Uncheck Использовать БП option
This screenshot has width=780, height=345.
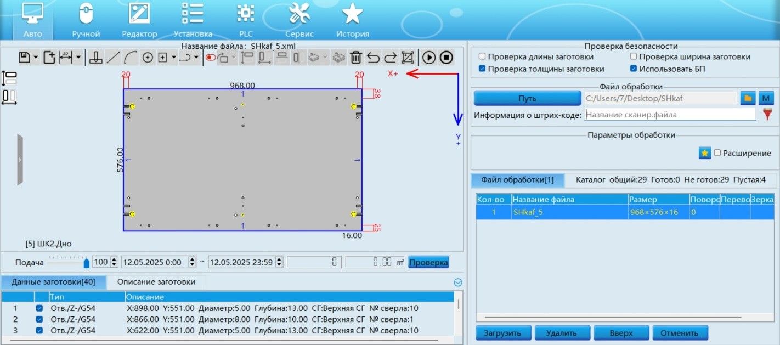pyautogui.click(x=634, y=69)
